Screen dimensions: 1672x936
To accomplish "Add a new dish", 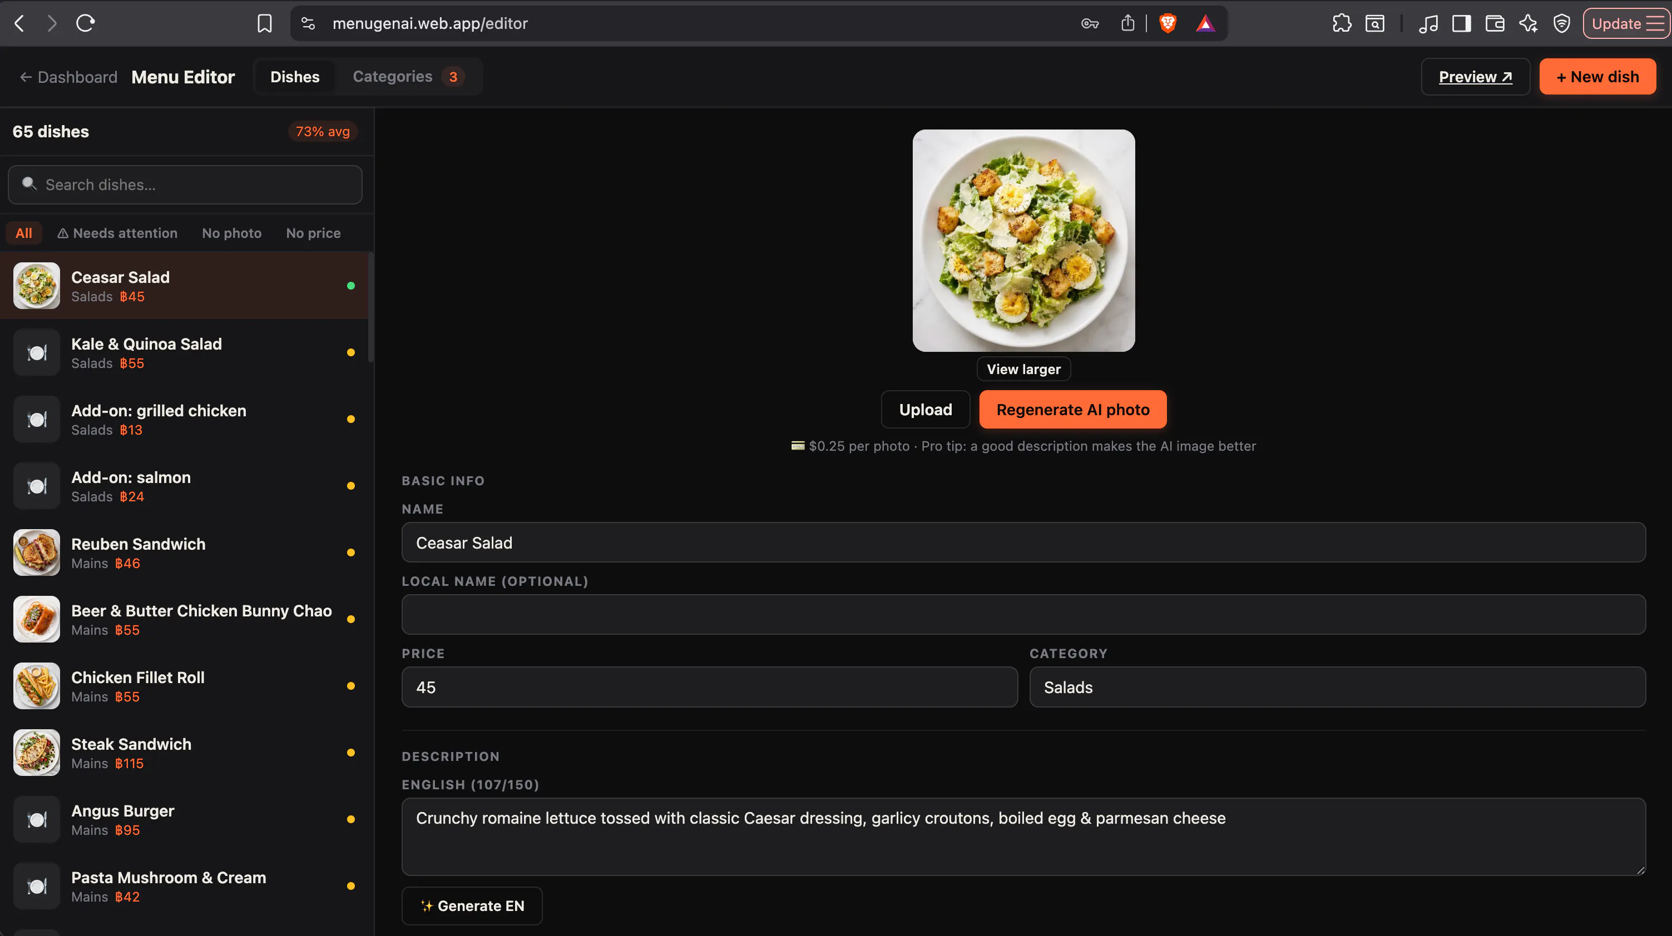I will coord(1597,77).
